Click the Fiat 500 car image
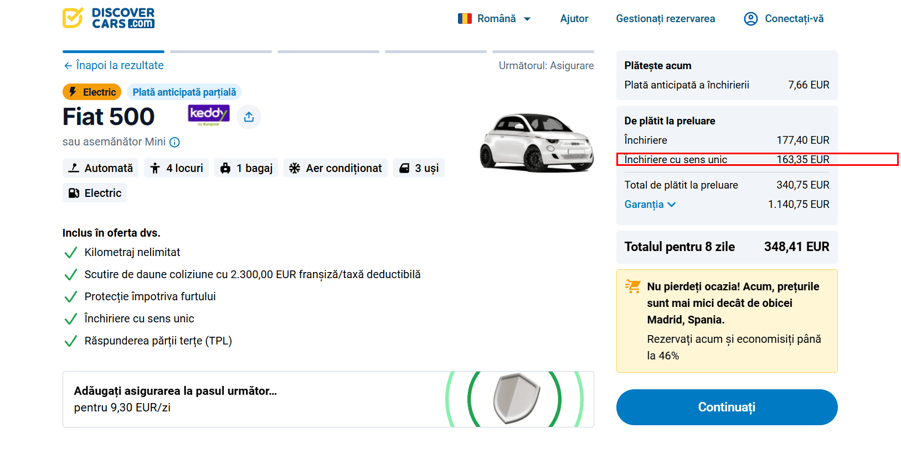Viewport: 901px width, 449px height. pyautogui.click(x=537, y=143)
